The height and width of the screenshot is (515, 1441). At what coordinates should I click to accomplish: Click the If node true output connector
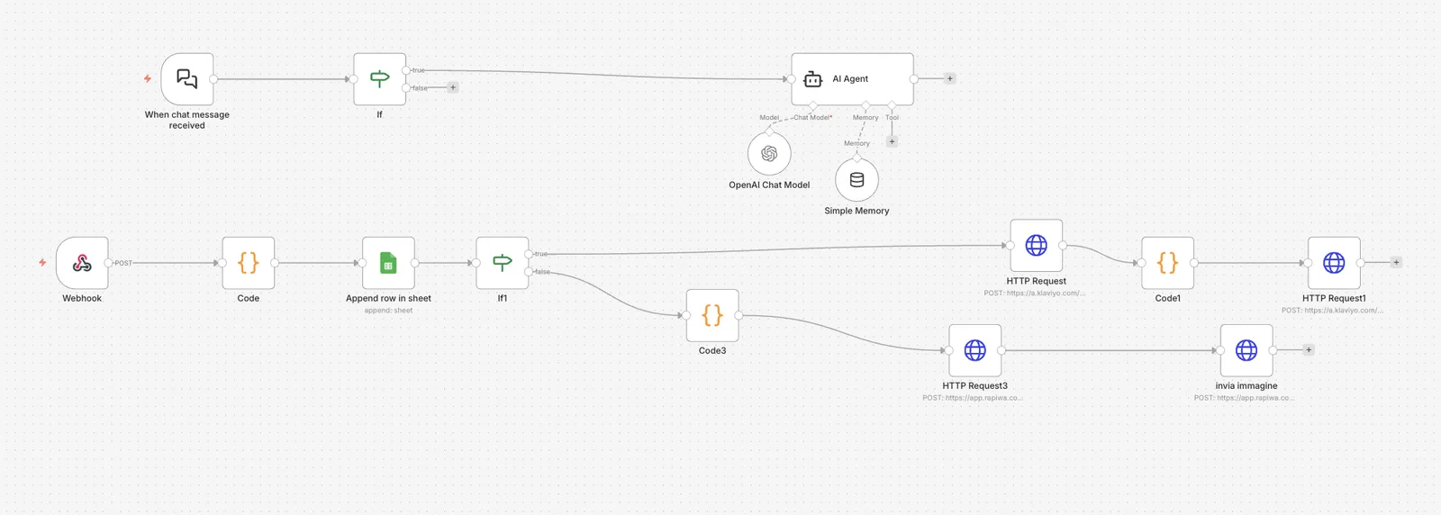(x=406, y=70)
